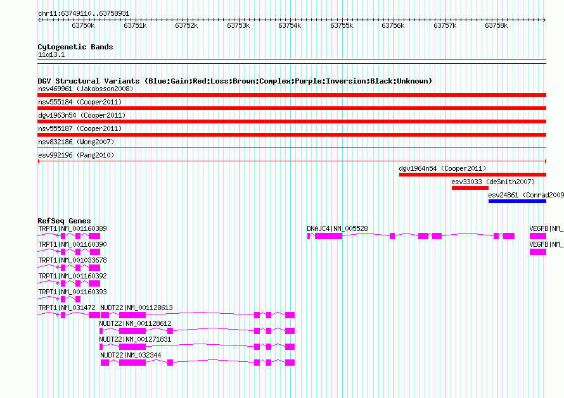564x398 pixels.
Task: Click the DGV Structural Variants track heading
Action: [235, 81]
